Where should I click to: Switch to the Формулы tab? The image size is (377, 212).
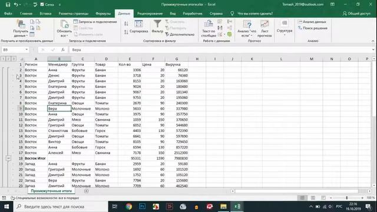(103, 14)
